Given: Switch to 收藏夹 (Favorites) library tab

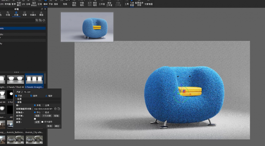Looking at the screenshot, I should [x=33, y=14].
